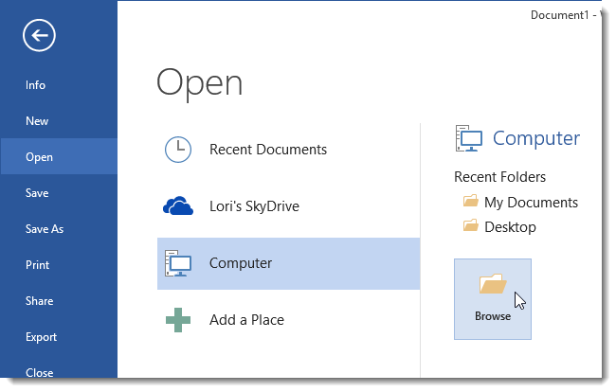Click the back arrow circle icon
This screenshot has width=616, height=392.
click(x=39, y=35)
